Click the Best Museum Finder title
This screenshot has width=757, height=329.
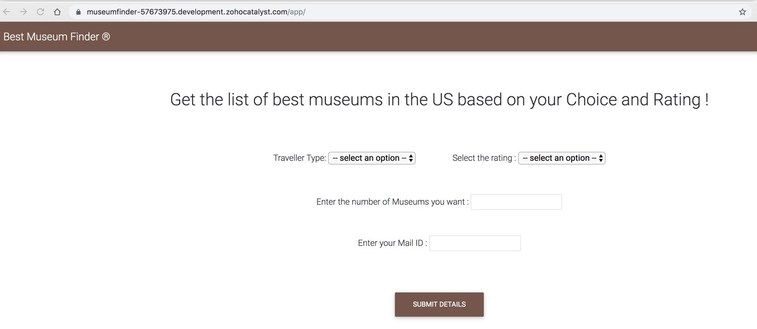(x=51, y=36)
